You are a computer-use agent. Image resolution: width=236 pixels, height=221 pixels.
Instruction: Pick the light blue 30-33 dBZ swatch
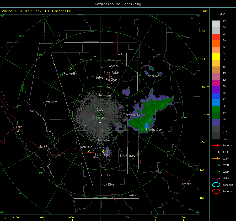click(x=216, y=103)
